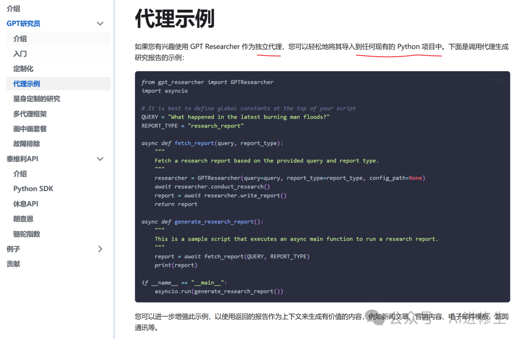Viewport: 523px width, 339px height.
Task: Open the GPT研究员 category link
Action: (23, 24)
